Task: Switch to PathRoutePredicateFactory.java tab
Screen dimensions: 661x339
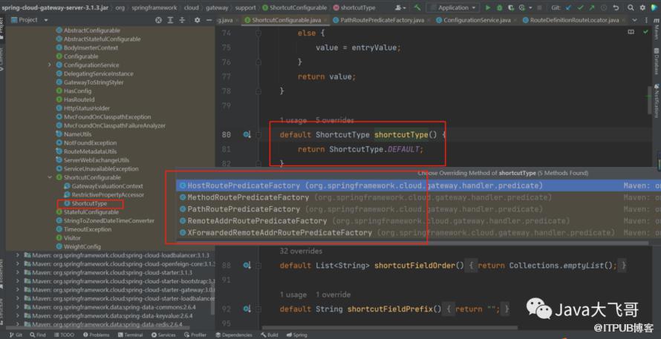Action: [379, 20]
